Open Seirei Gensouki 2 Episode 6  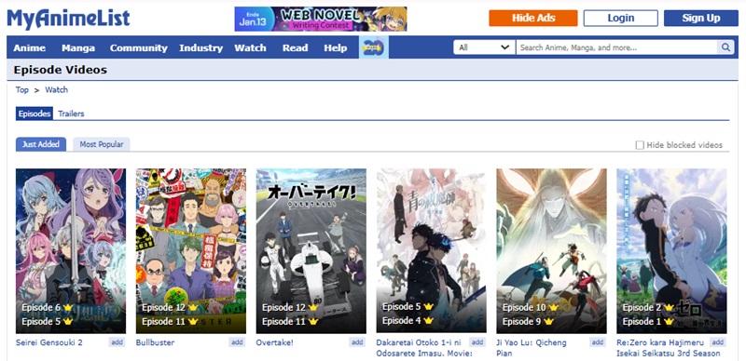[x=41, y=308]
